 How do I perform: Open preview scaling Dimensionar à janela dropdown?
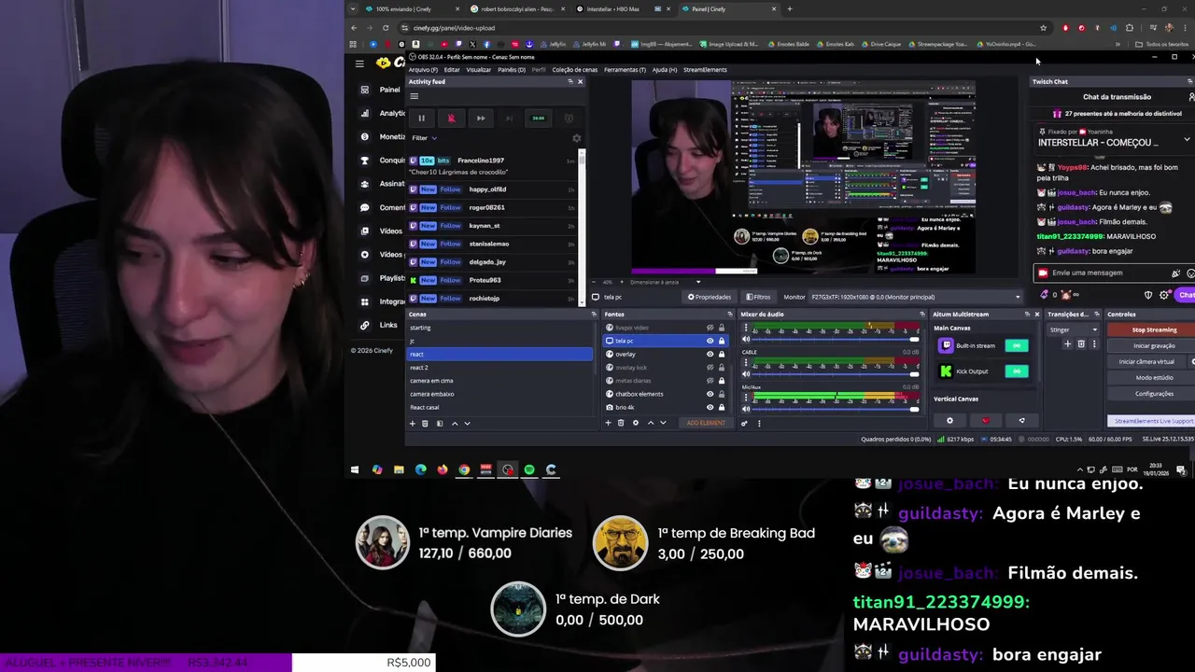(665, 282)
